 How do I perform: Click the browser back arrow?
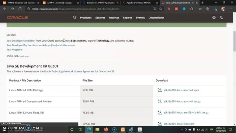point(5,9)
